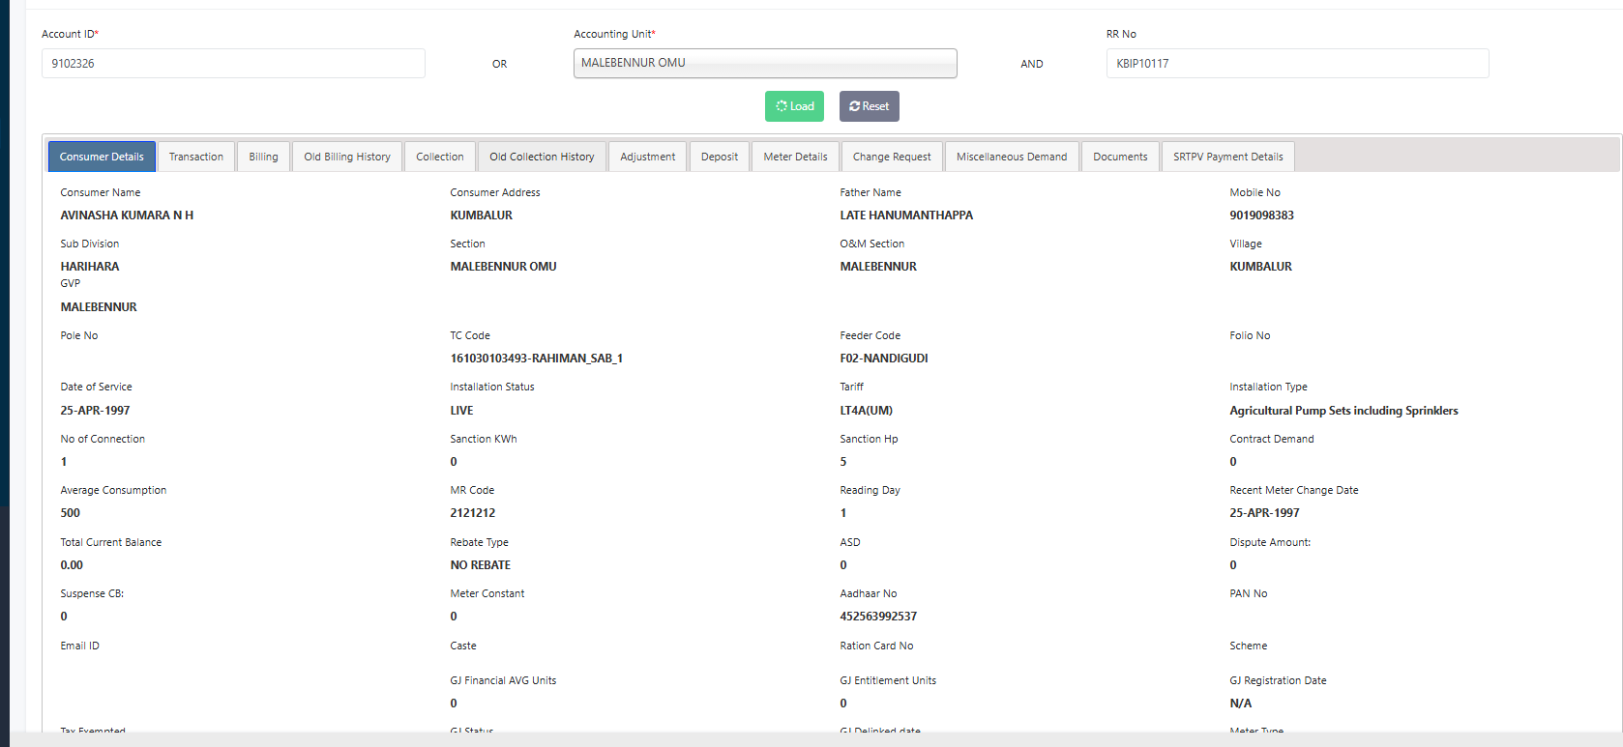Viewport: 1623px width, 747px height.
Task: Click the RR No input field
Action: tap(1297, 64)
